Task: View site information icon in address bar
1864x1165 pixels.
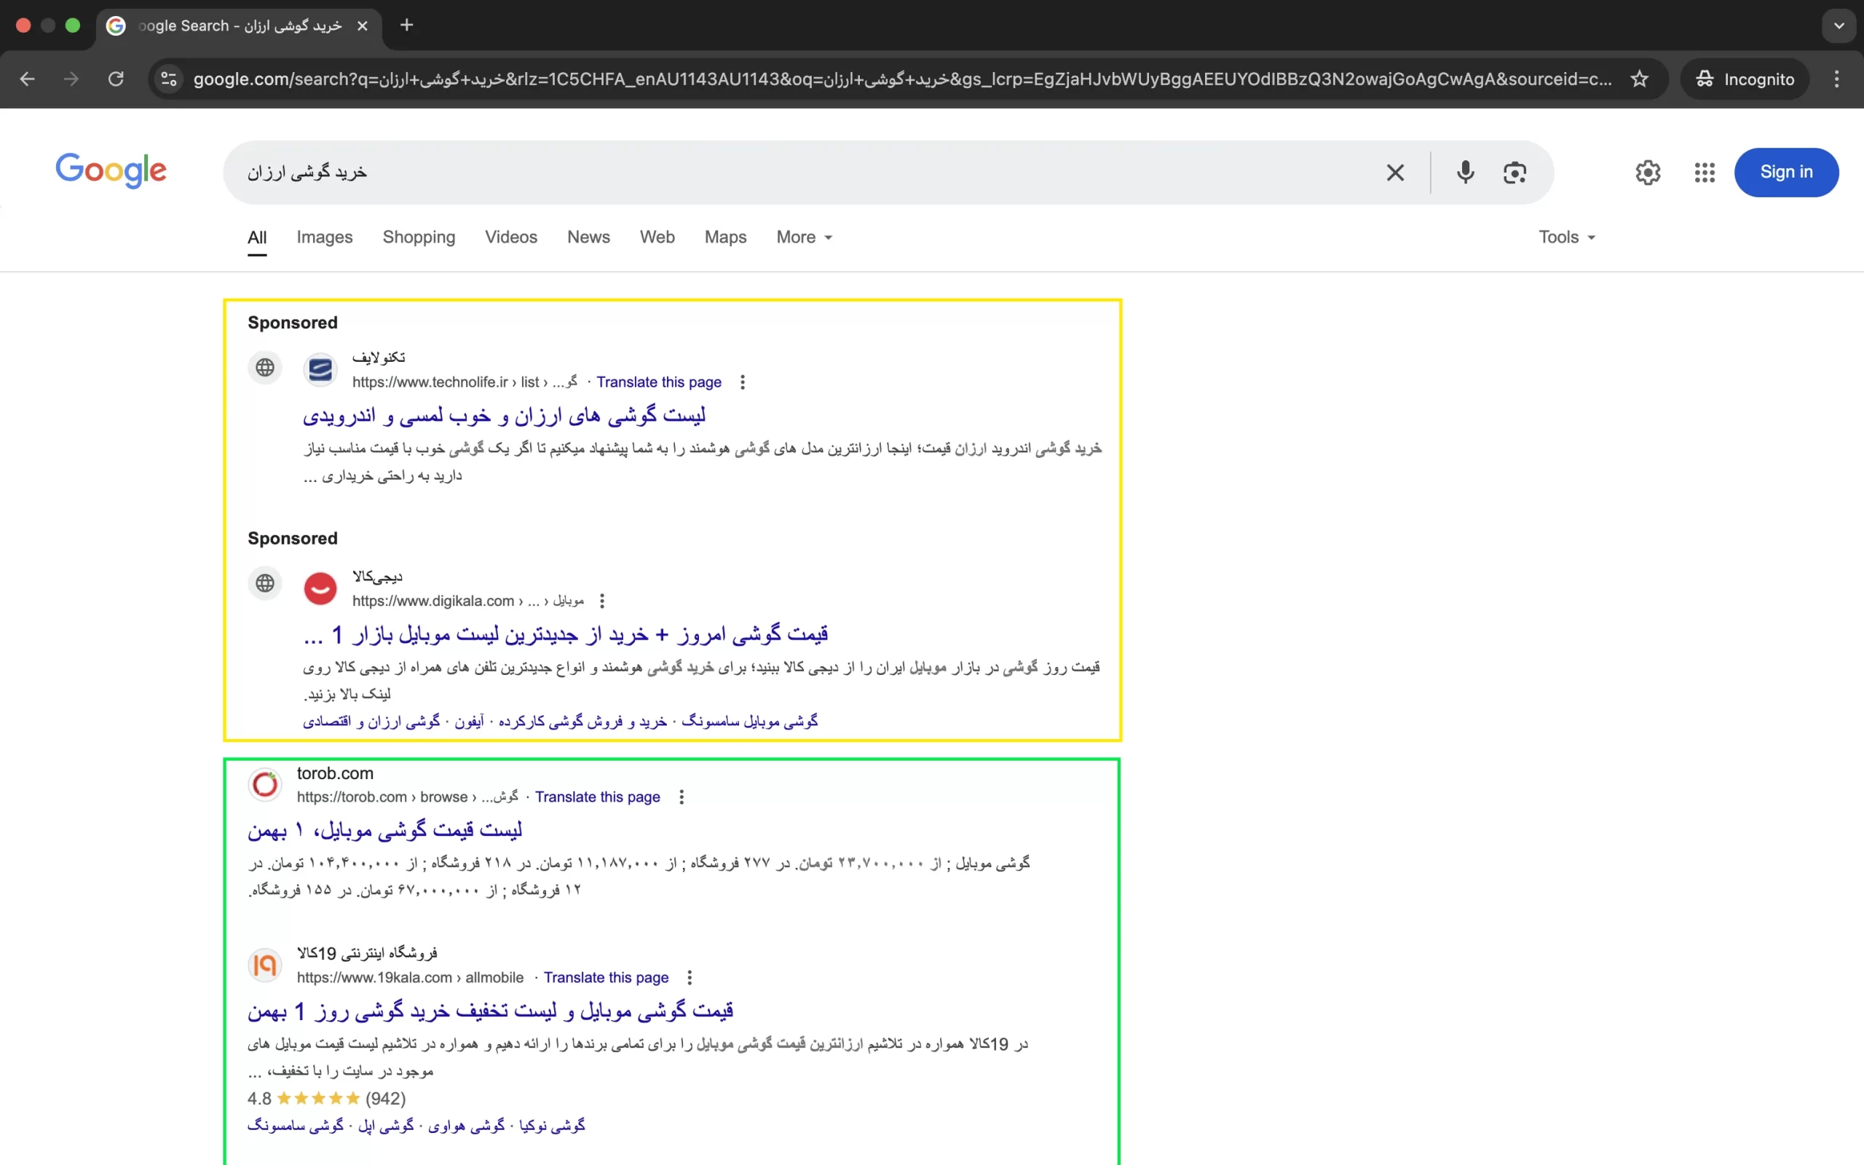Action: (x=169, y=79)
